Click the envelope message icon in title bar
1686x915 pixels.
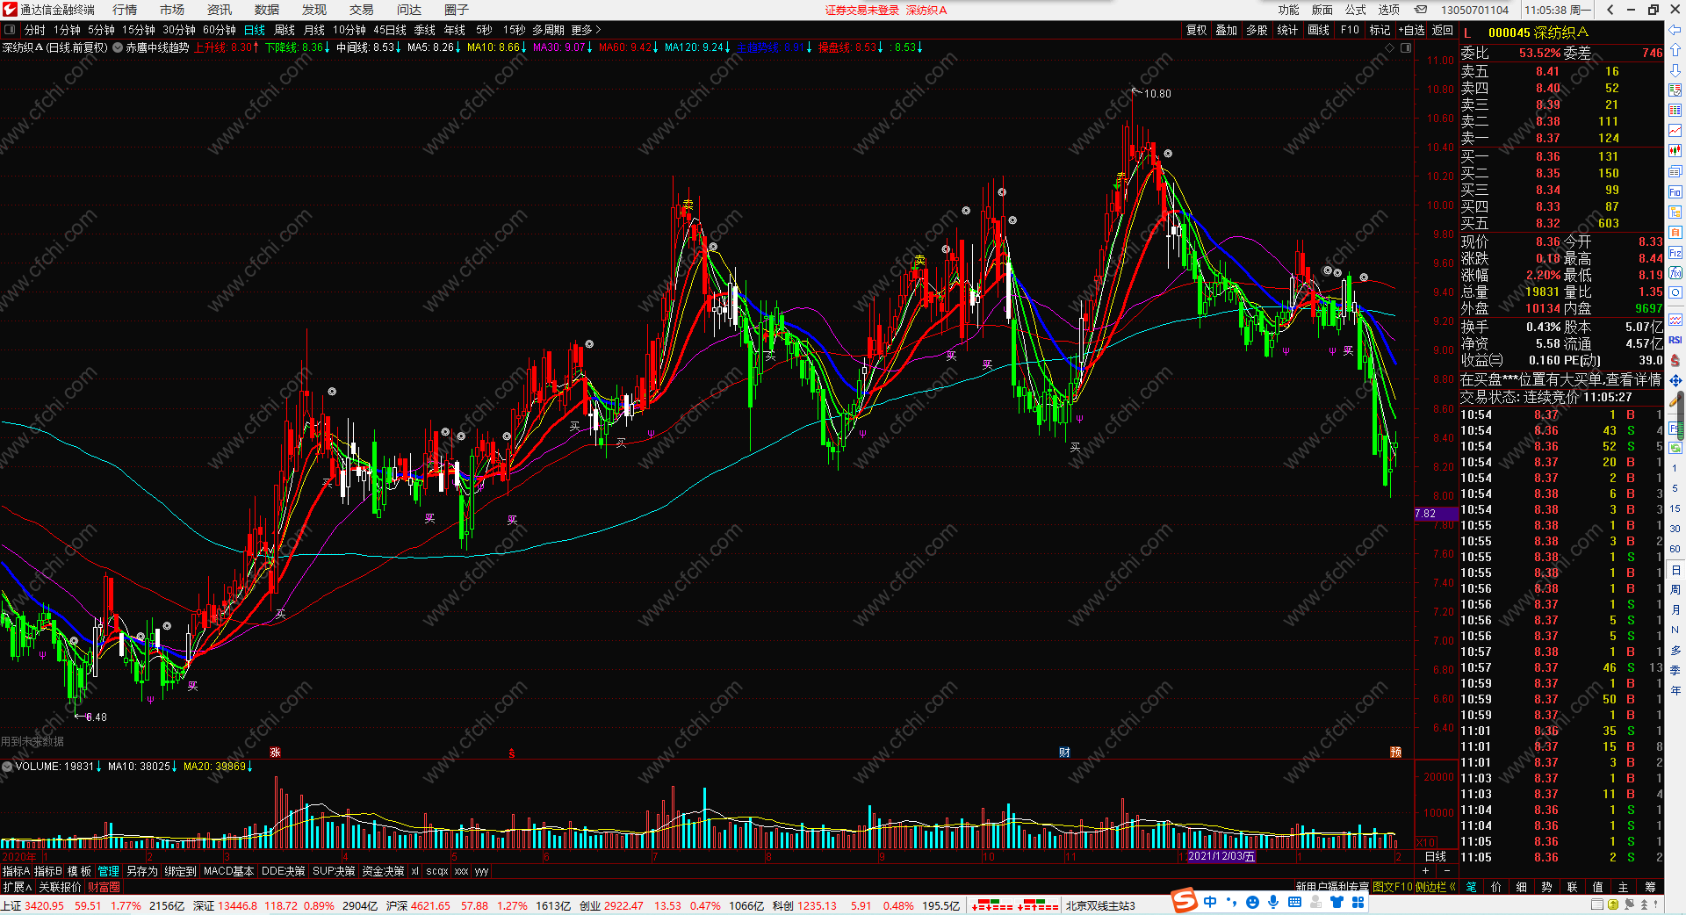click(1421, 10)
